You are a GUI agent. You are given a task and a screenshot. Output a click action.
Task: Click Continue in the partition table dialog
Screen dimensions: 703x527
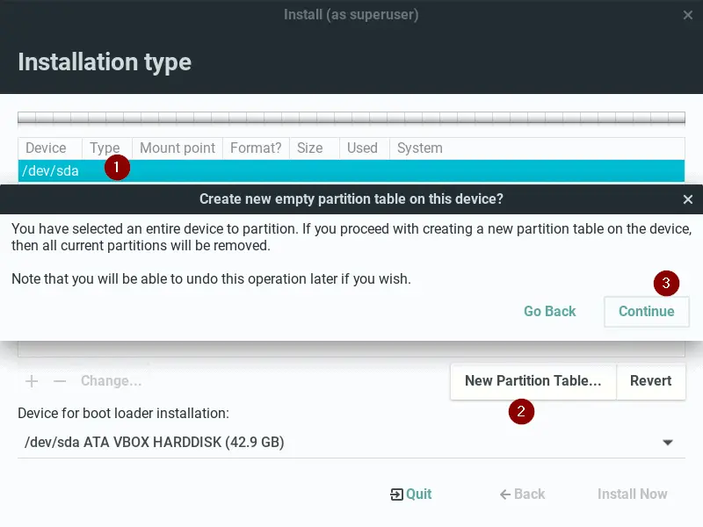point(646,312)
